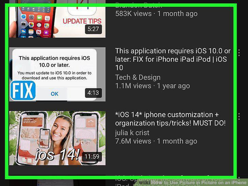Select '583K views · 1 month ago' text
The height and width of the screenshot is (186, 248).
[x=156, y=14]
